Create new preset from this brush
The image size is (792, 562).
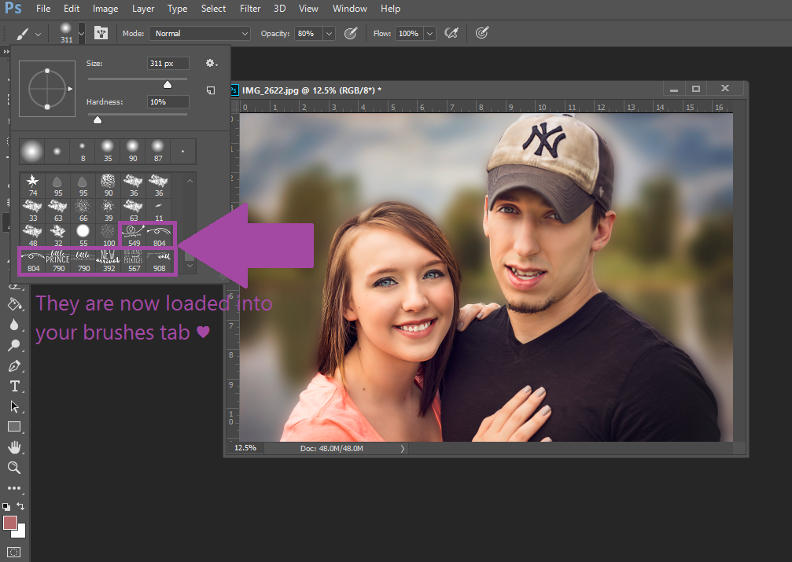tap(211, 90)
